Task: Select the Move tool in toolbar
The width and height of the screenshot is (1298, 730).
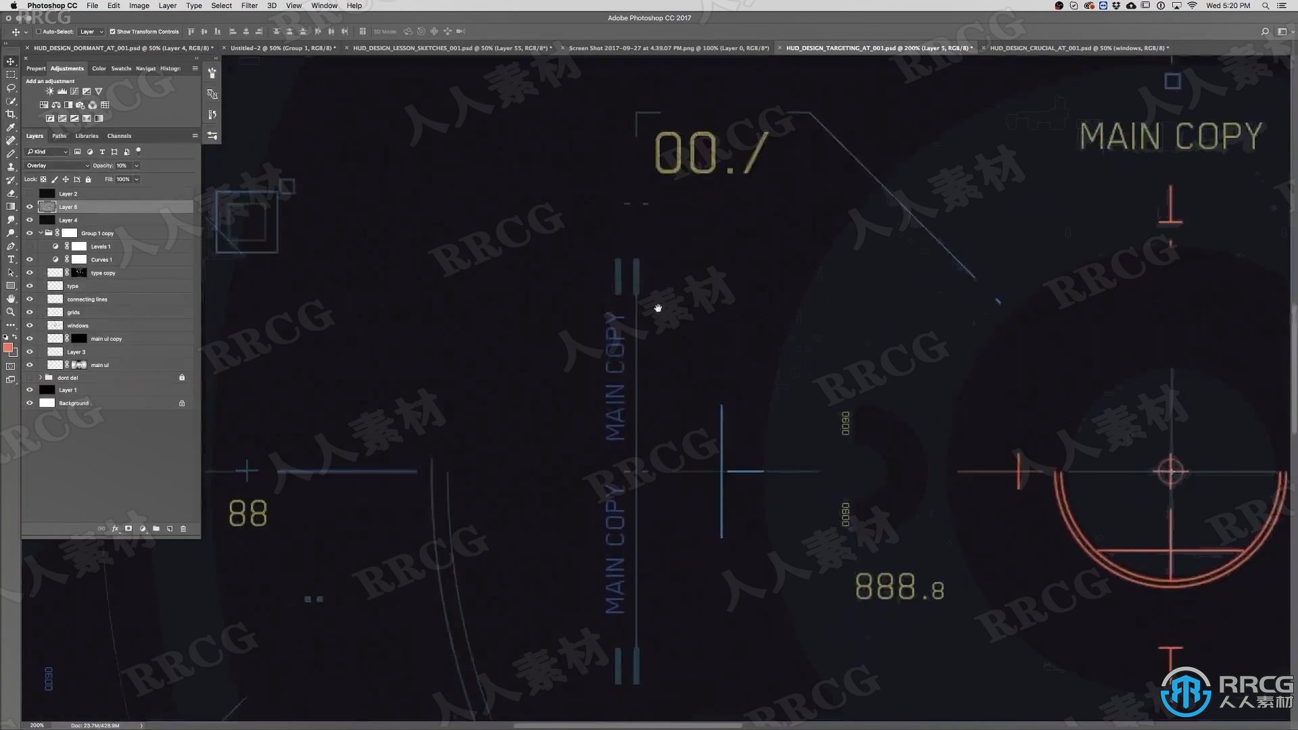Action: (x=11, y=61)
